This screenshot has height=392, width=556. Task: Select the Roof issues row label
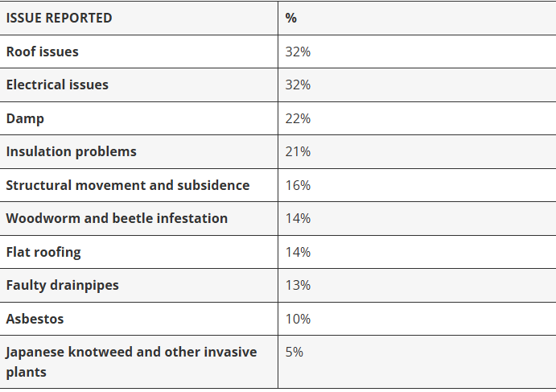(x=42, y=52)
